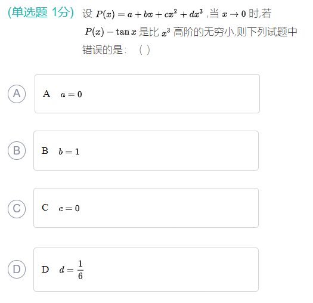313x303 pixels.
Task: Click the fraction 1/6 in option D
Action: (x=80, y=270)
